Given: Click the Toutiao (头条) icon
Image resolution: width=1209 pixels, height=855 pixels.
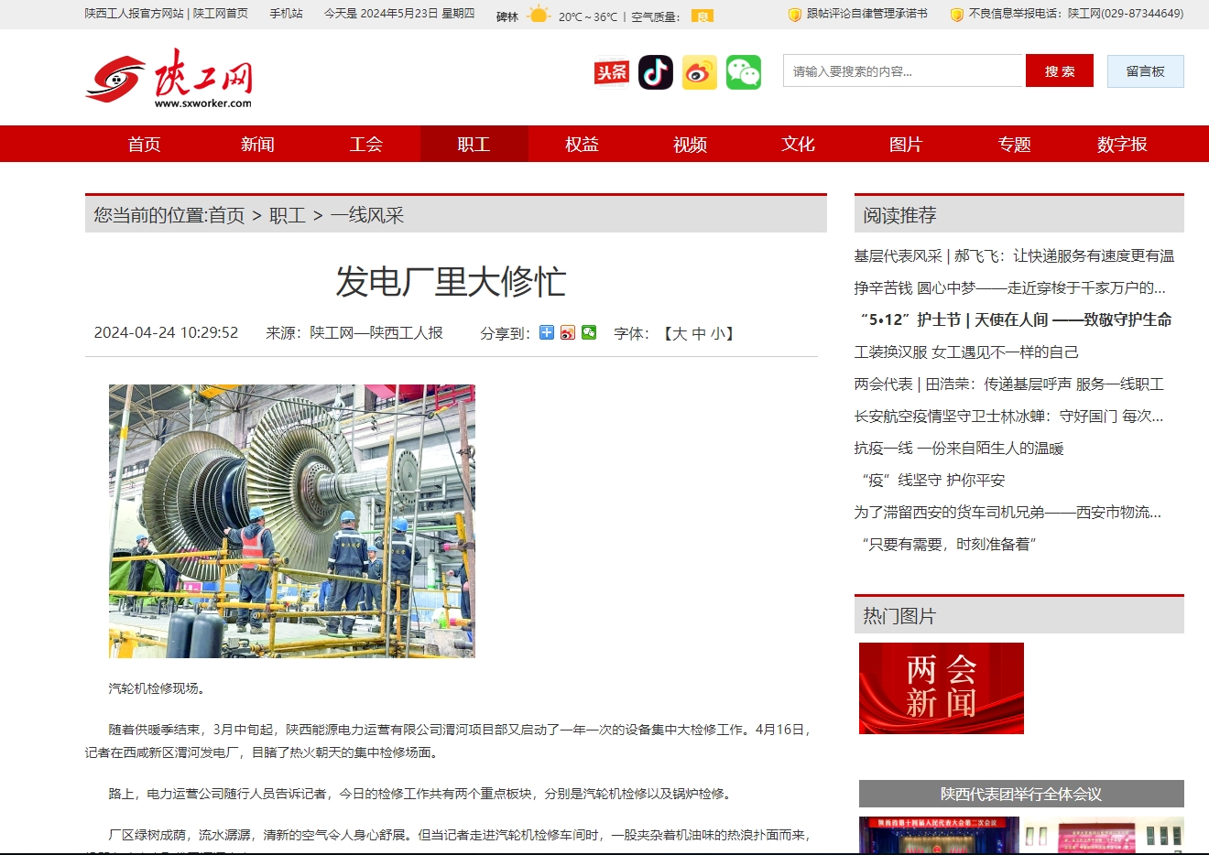Looking at the screenshot, I should (612, 72).
